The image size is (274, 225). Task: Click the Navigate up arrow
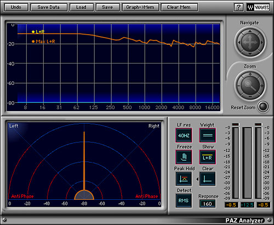coord(250,31)
